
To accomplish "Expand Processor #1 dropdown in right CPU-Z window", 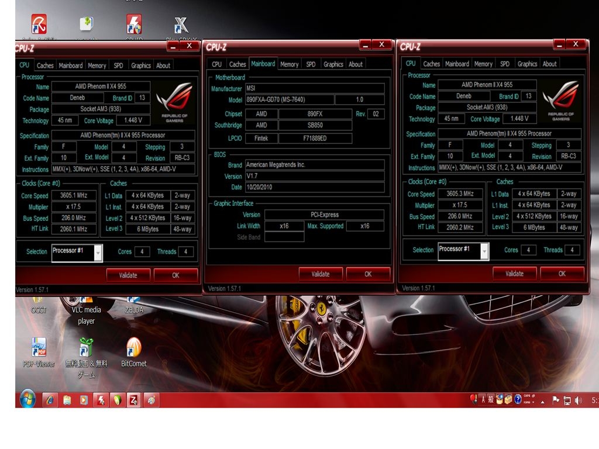I will click(484, 251).
